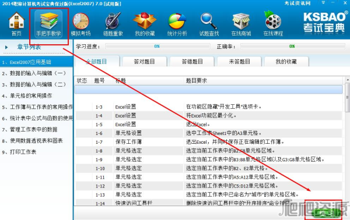
Task: Select question 1-6 单元格设置
Action: click(x=208, y=133)
